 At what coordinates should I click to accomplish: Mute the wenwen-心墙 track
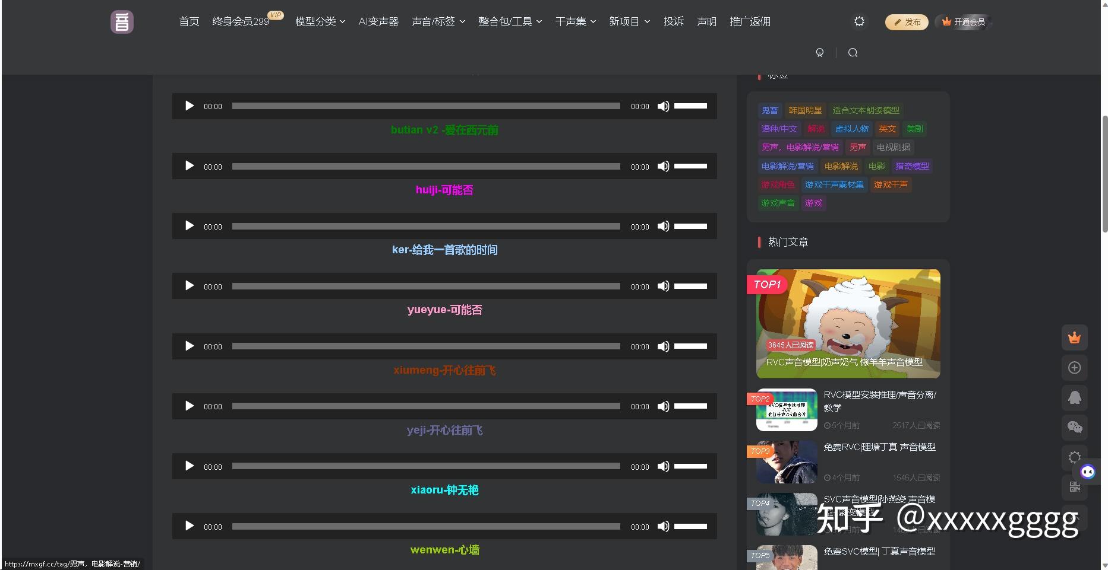click(664, 526)
